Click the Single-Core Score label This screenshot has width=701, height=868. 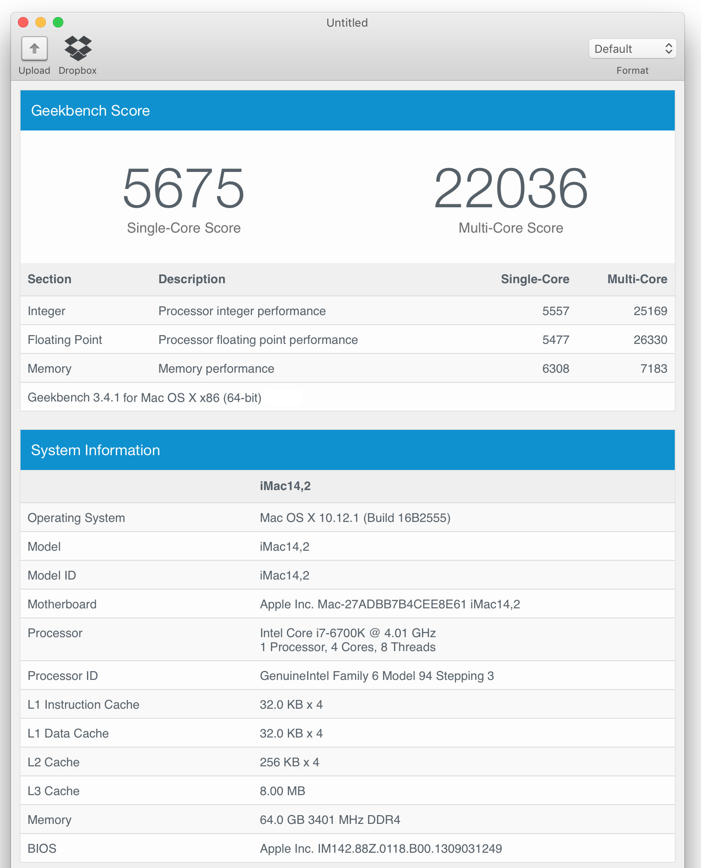(x=184, y=228)
